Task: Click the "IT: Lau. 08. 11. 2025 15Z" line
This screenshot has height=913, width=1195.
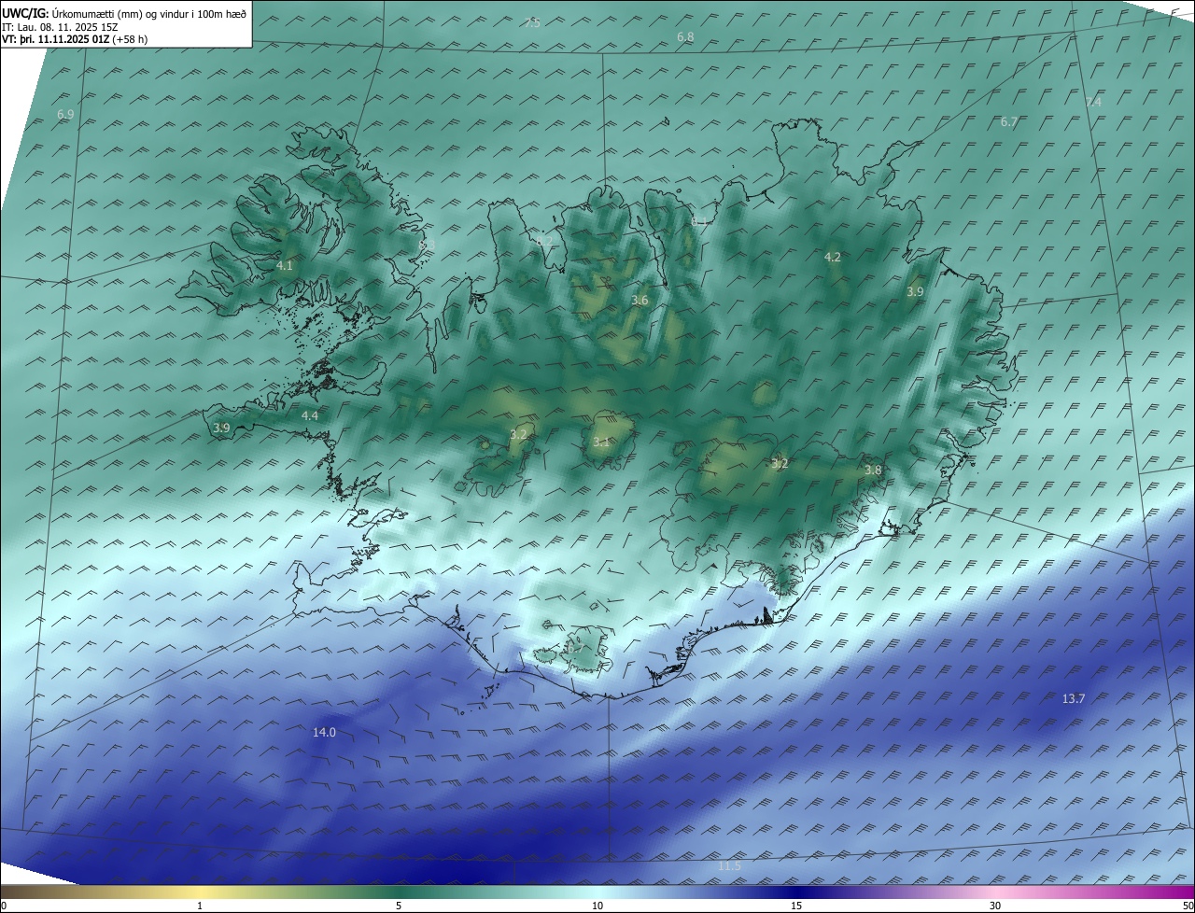Action: pos(60,27)
